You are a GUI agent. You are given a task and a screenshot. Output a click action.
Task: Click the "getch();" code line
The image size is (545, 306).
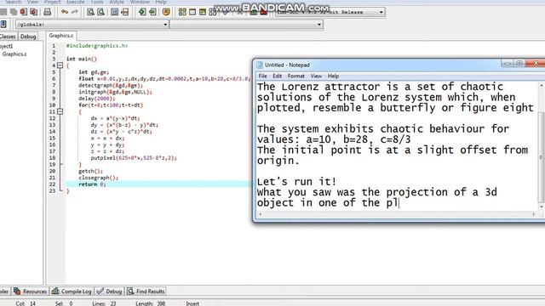(x=91, y=171)
